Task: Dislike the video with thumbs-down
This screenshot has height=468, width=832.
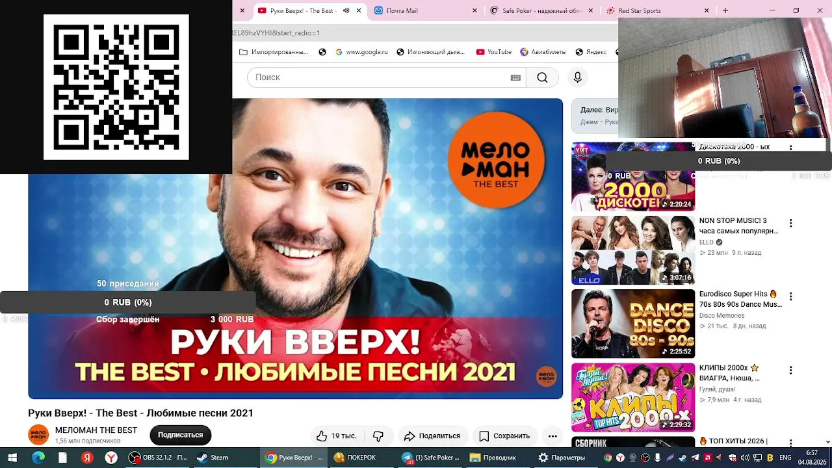Action: pyautogui.click(x=378, y=435)
